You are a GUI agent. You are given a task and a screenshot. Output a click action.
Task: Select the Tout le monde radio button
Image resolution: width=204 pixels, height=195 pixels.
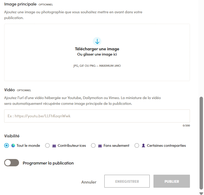click(x=7, y=145)
